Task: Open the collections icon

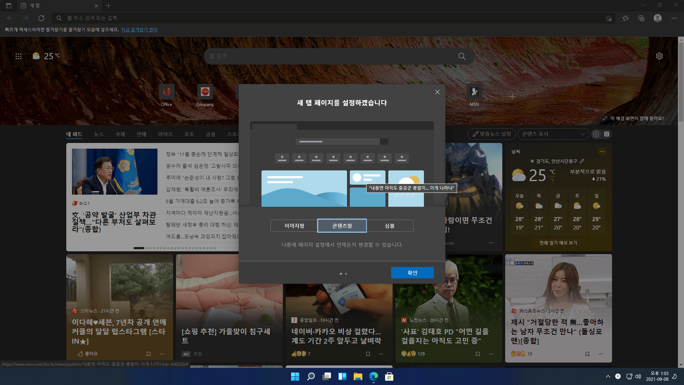Action: (x=641, y=18)
